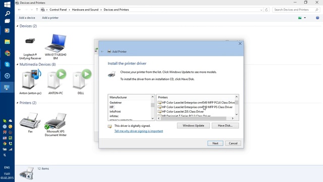
Task: Open Skype from the taskbar
Action: point(7,64)
